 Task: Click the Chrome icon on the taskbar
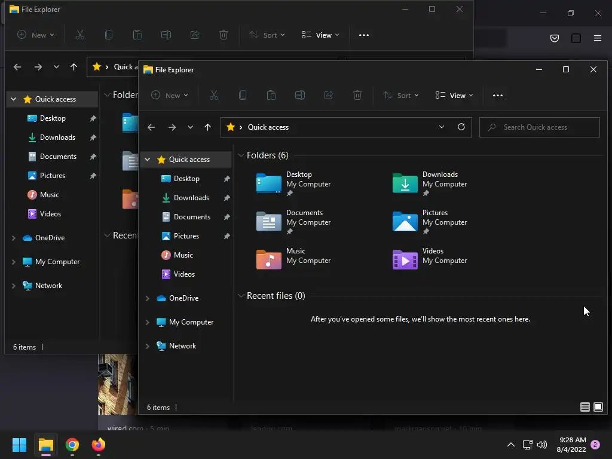click(72, 445)
